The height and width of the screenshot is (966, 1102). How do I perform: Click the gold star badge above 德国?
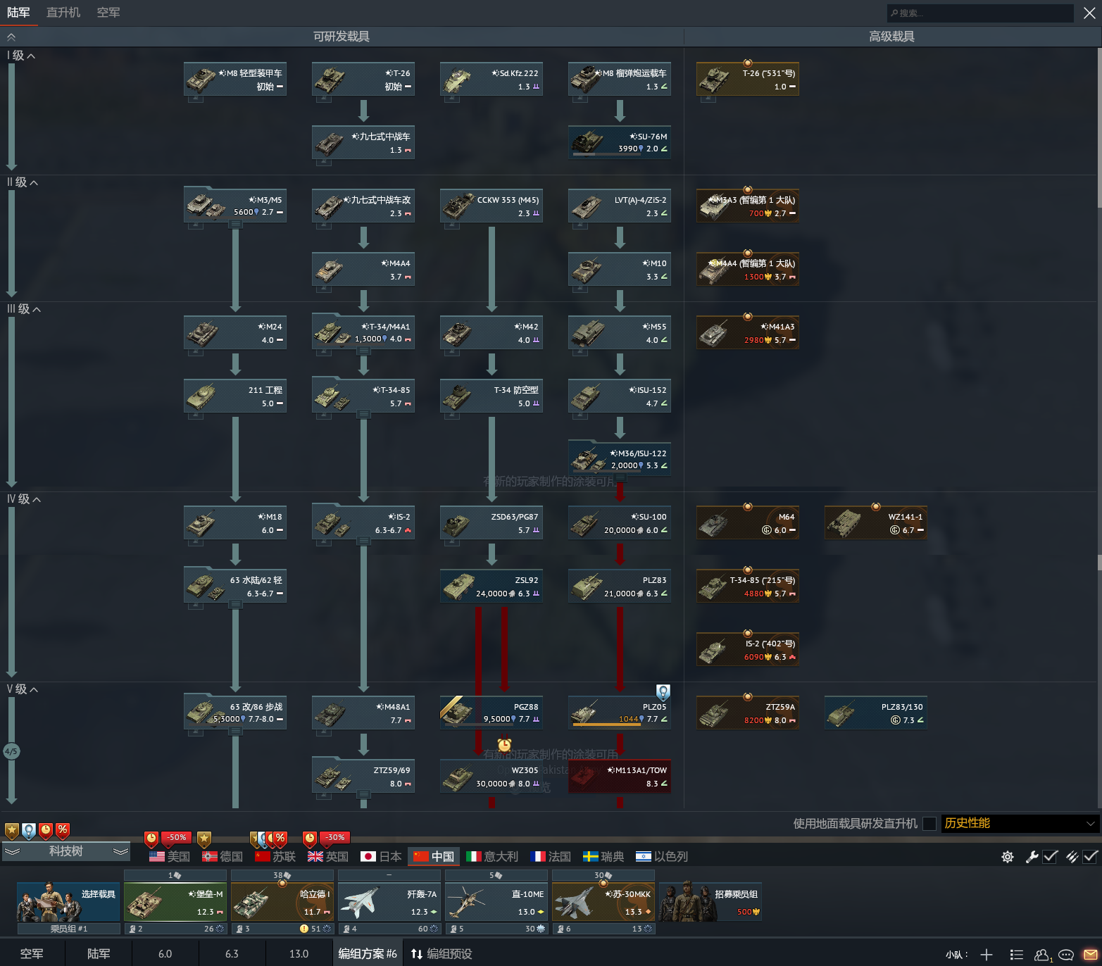point(204,838)
